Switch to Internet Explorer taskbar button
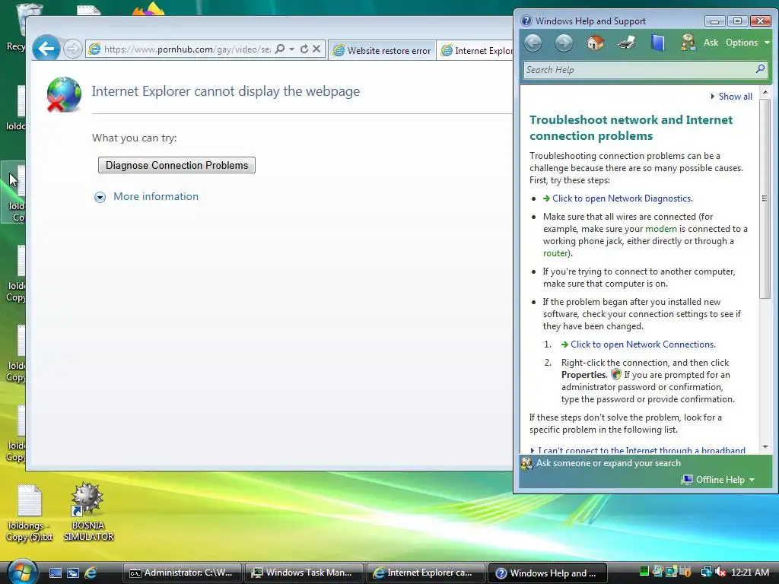 click(x=425, y=573)
